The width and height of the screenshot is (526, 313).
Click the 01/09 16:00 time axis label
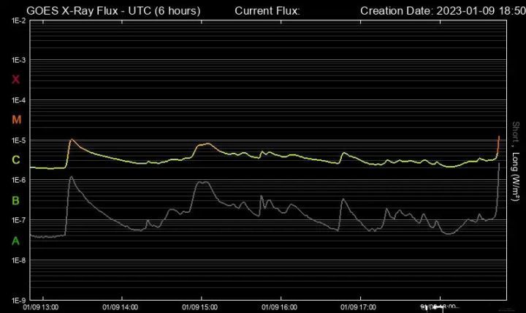pyautogui.click(x=278, y=307)
